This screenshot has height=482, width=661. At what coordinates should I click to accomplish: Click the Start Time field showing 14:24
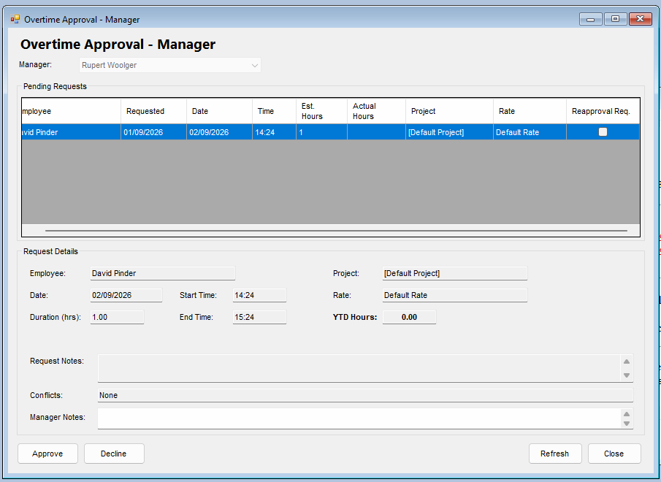259,295
